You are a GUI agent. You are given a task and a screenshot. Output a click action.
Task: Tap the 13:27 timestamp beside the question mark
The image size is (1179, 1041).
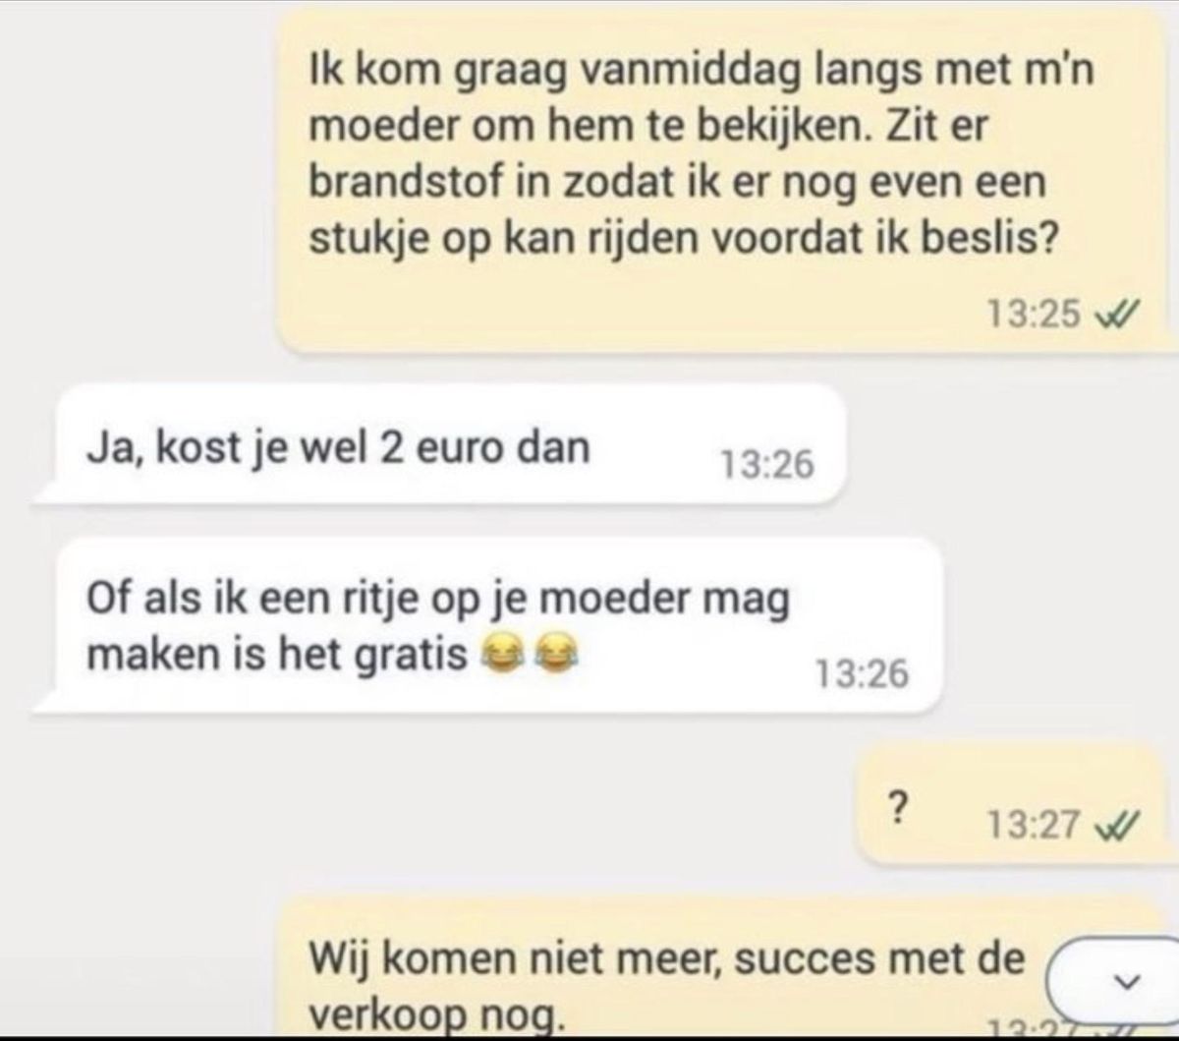(x=1034, y=825)
